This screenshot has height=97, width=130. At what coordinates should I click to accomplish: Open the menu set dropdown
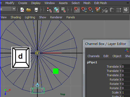(x=14, y=9)
